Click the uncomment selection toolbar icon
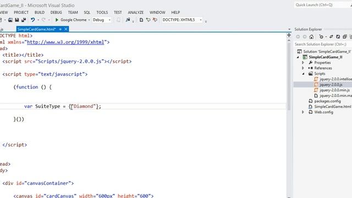 pyautogui.click(x=155, y=20)
